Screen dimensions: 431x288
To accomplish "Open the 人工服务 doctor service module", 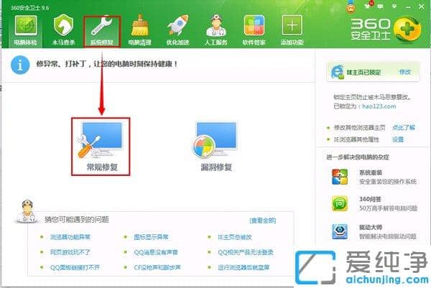I will click(216, 31).
